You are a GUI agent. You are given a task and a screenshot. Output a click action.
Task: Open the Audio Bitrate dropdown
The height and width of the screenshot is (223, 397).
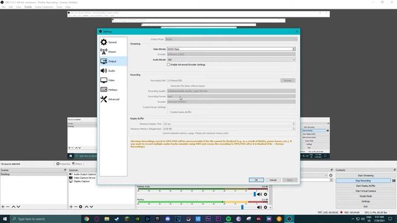231,59
